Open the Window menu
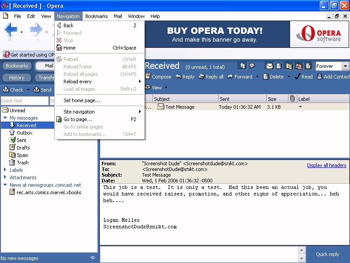This screenshot has height=263, width=350. [136, 16]
